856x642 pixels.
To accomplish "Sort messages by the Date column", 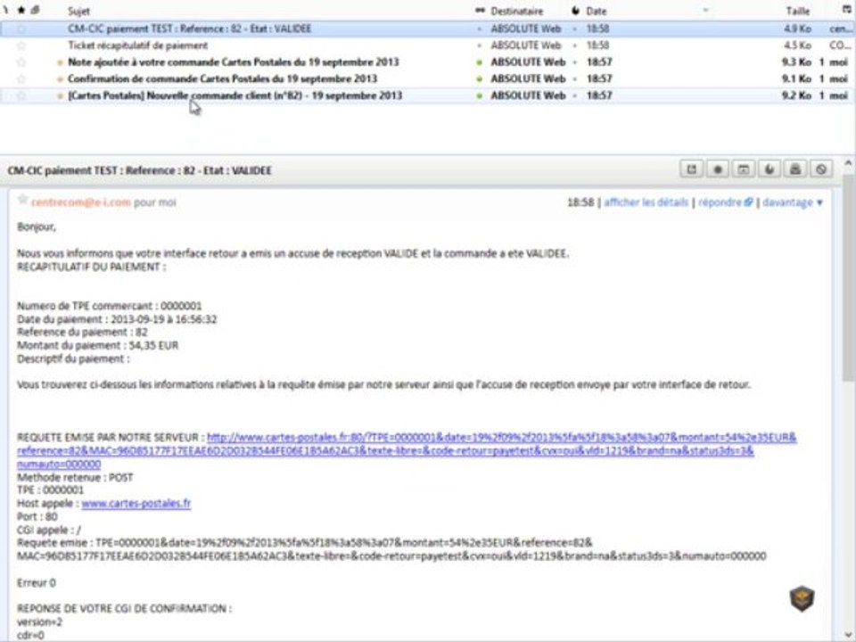I will coord(597,11).
